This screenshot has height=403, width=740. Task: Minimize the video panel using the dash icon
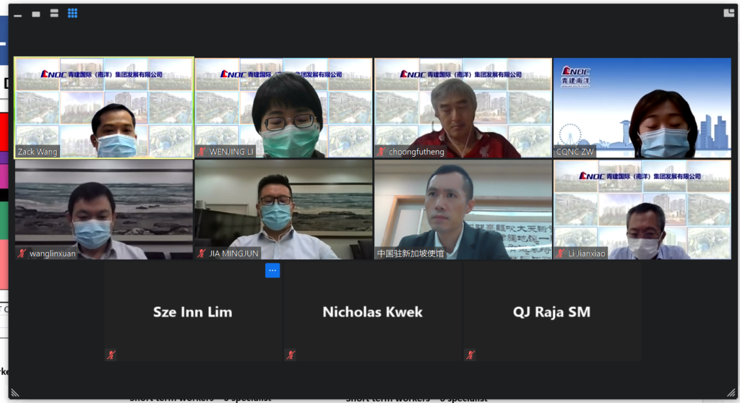point(17,14)
